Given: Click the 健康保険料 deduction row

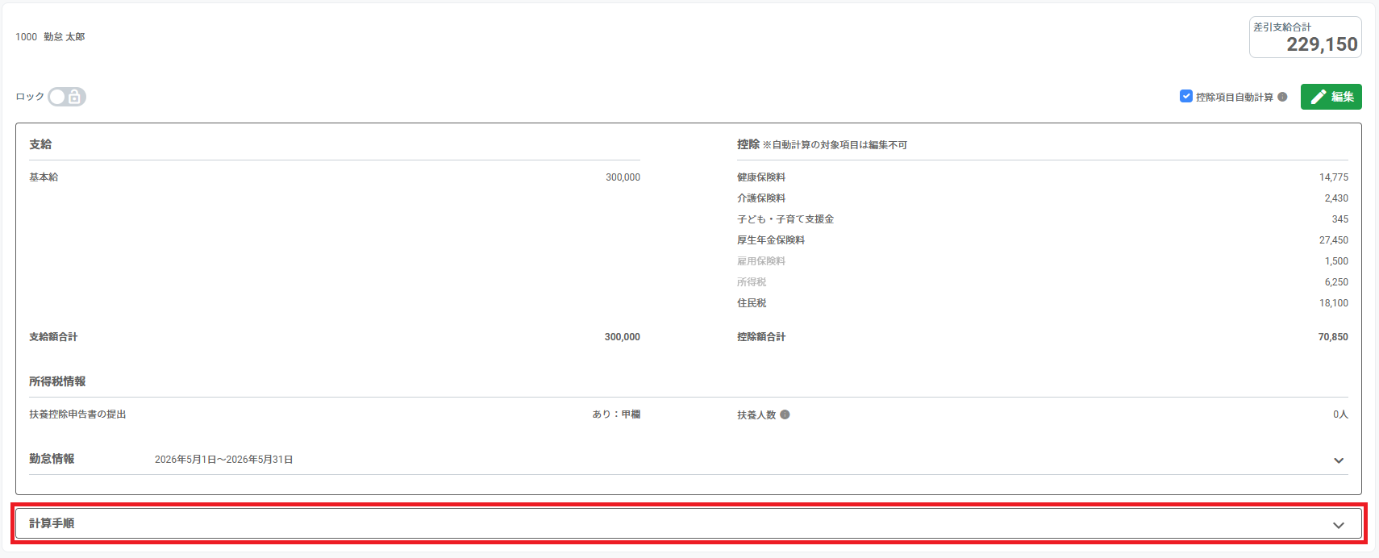Looking at the screenshot, I should pos(1043,177).
